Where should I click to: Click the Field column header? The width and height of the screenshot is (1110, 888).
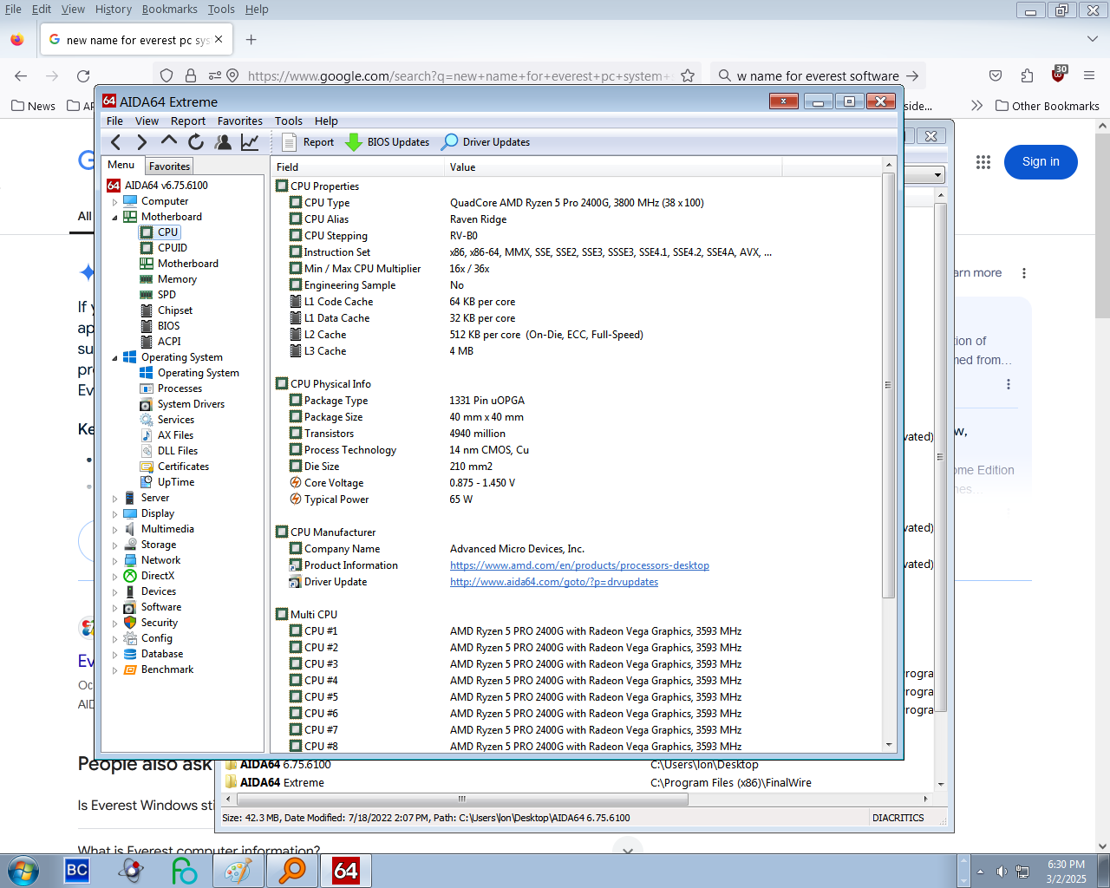click(357, 167)
